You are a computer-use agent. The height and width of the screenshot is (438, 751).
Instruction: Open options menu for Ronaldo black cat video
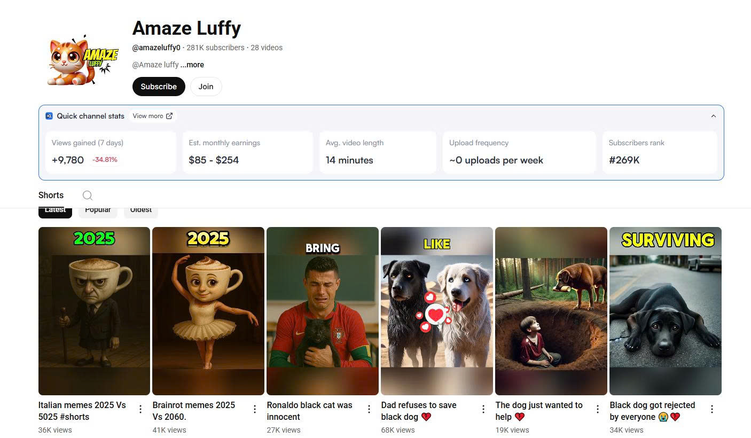click(x=369, y=409)
